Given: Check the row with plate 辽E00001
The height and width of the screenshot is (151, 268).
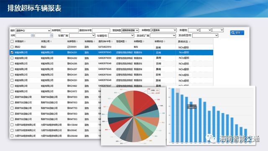Looking at the screenshot, I should pos(12,47).
